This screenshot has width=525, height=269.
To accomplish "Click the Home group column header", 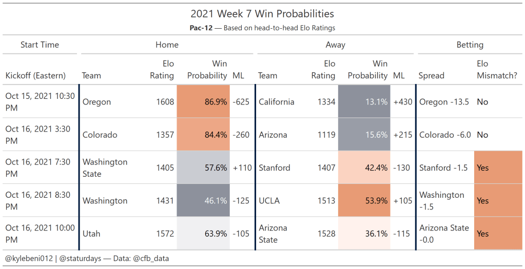I will point(167,45).
